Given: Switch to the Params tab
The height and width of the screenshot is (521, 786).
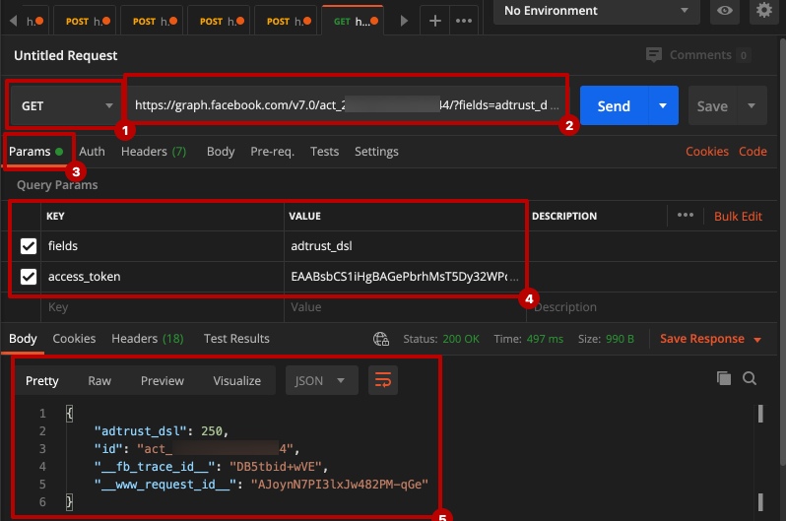Looking at the screenshot, I should (35, 152).
